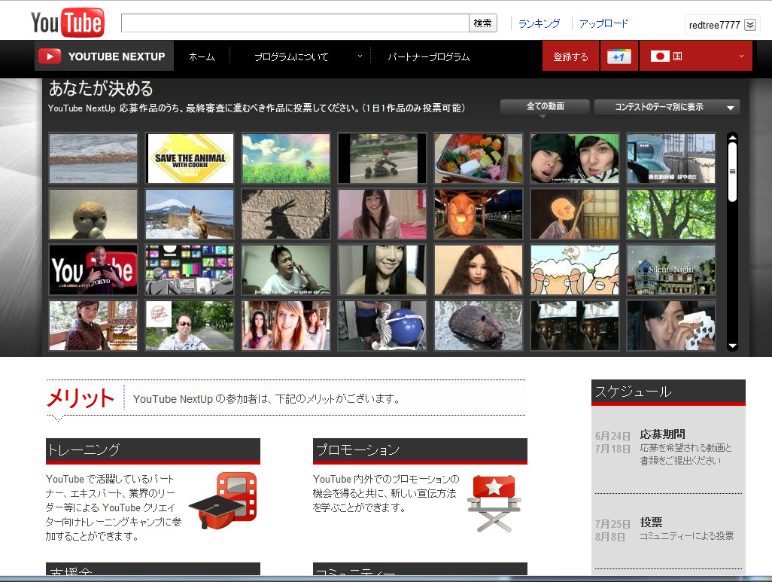Open the skeleton with blue ball thumbnail
The height and width of the screenshot is (582, 772).
pos(382,326)
